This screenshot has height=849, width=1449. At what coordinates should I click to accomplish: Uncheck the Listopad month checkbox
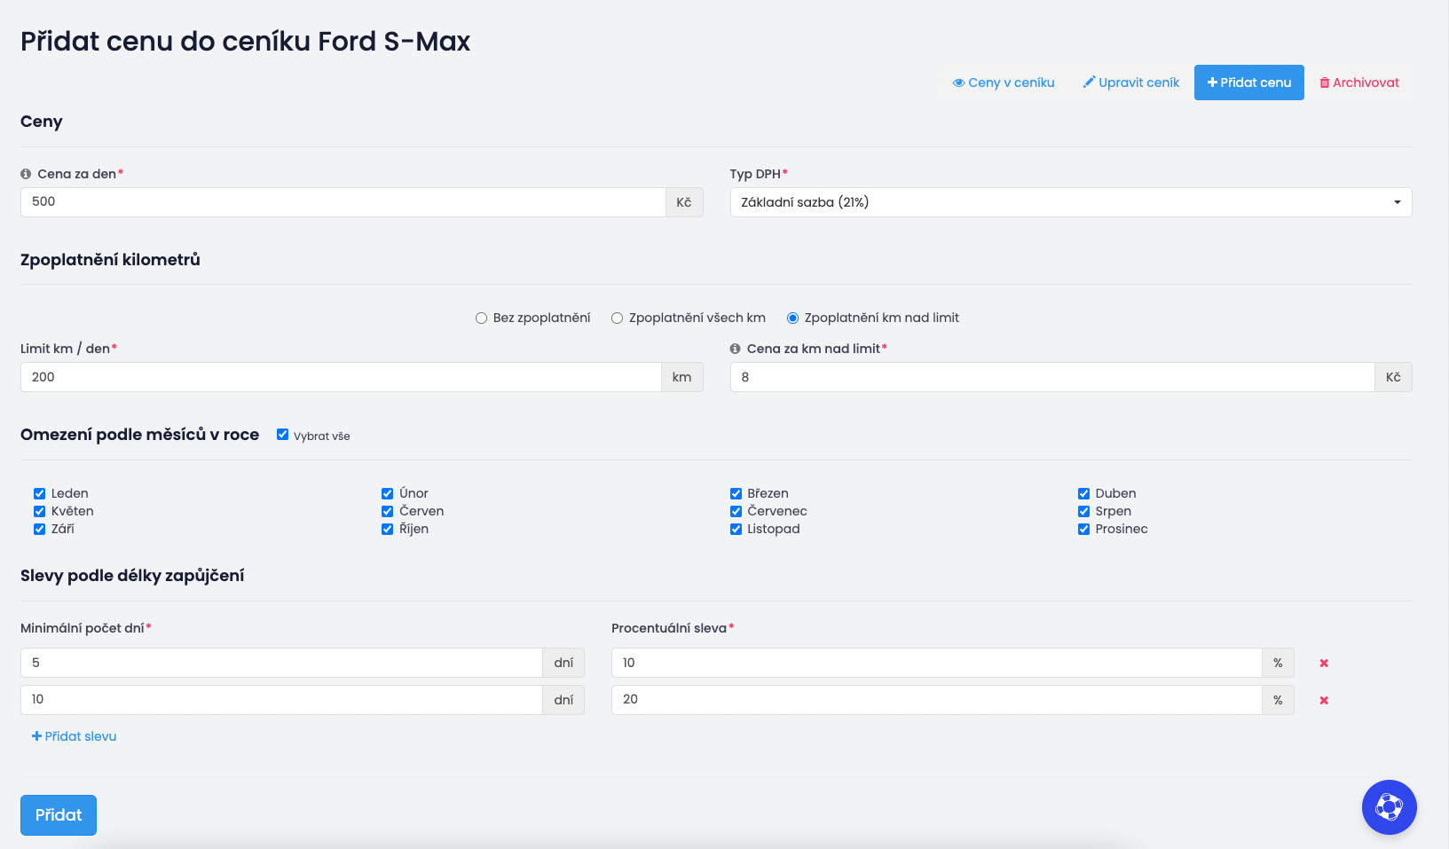point(736,529)
